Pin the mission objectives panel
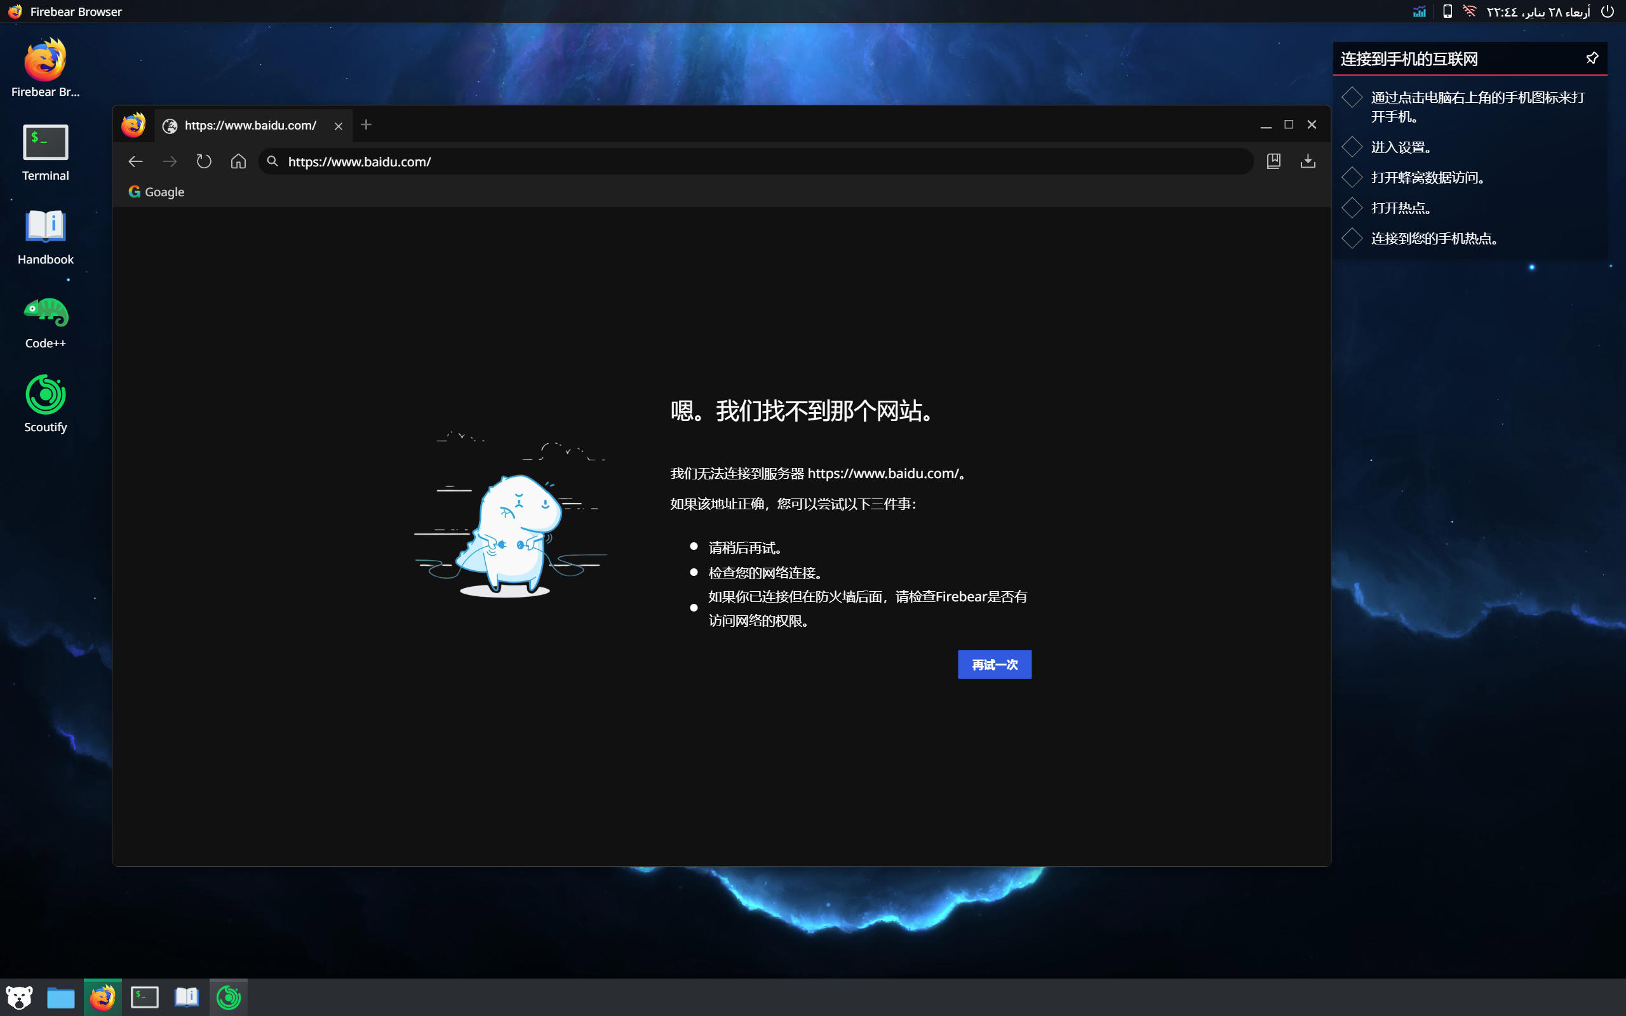Viewport: 1626px width, 1016px height. click(x=1592, y=58)
